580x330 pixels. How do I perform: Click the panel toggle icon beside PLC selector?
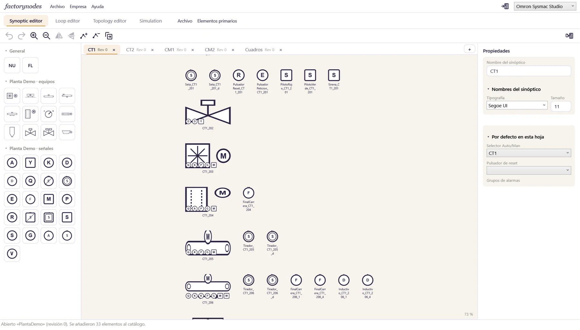click(505, 6)
